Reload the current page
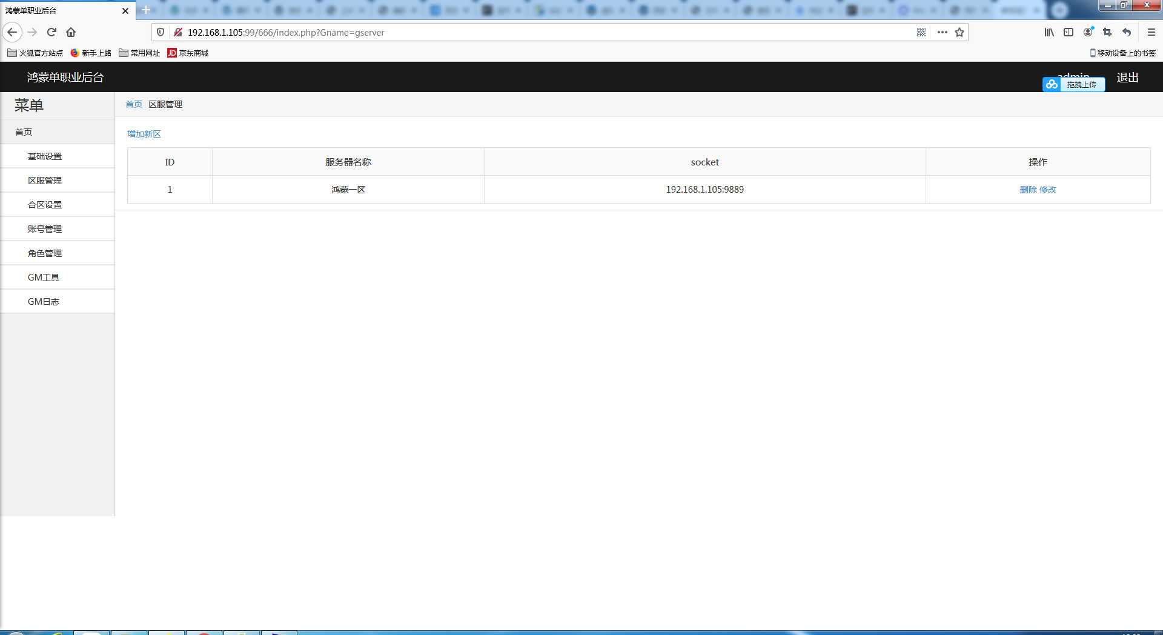 click(x=51, y=32)
